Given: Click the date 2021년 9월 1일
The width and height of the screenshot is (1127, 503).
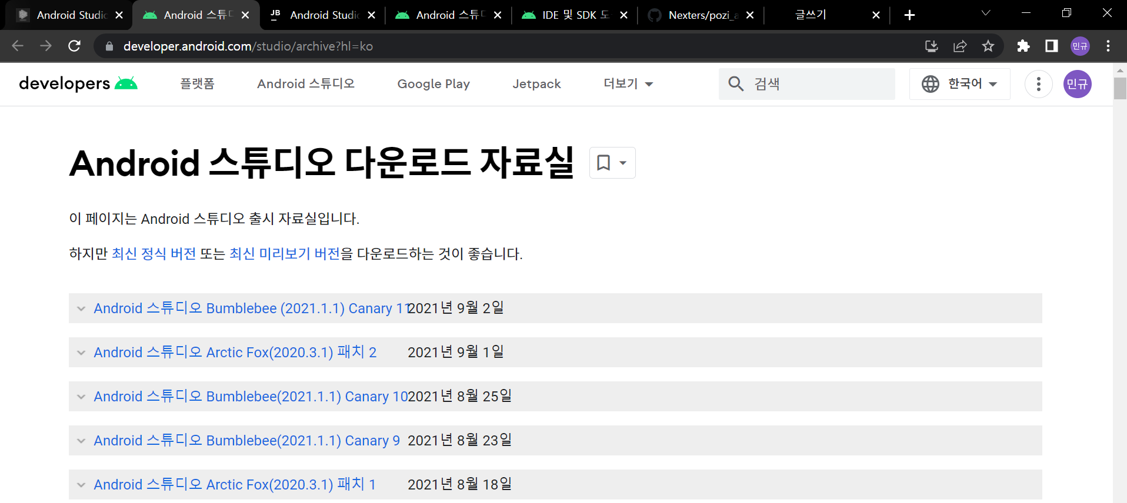Looking at the screenshot, I should [456, 352].
